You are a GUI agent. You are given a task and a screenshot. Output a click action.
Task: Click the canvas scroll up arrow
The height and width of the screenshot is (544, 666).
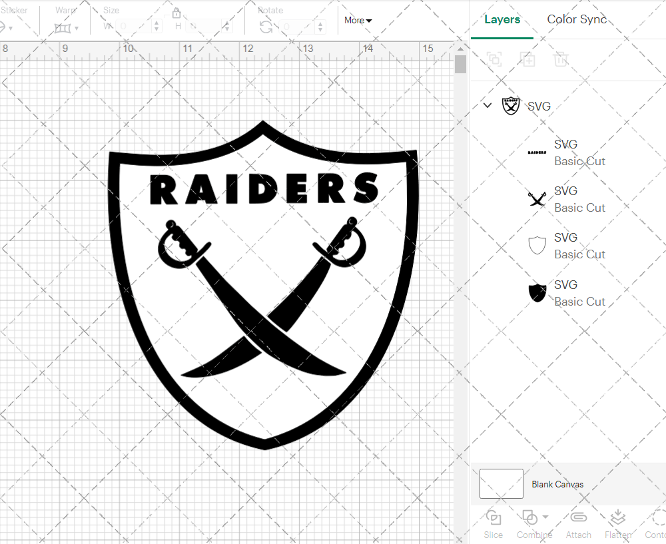point(460,49)
